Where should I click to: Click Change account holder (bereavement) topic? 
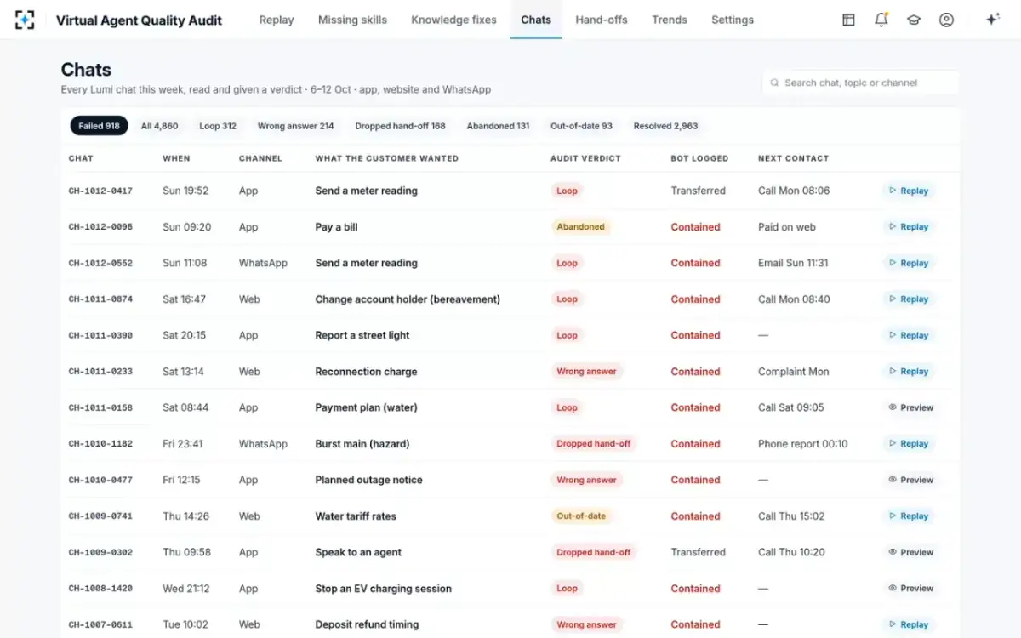408,299
